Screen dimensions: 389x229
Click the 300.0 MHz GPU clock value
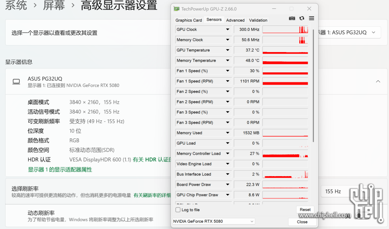tap(247, 29)
